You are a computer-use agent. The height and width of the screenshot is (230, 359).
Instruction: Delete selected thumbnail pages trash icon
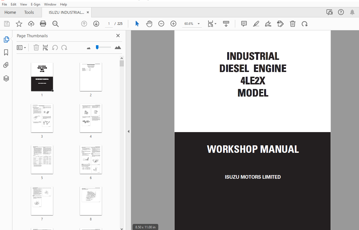click(x=36, y=47)
